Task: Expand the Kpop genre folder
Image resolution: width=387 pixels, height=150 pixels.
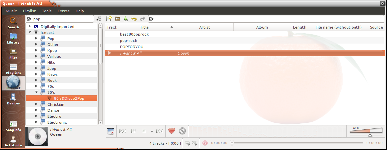Action: click(36, 51)
